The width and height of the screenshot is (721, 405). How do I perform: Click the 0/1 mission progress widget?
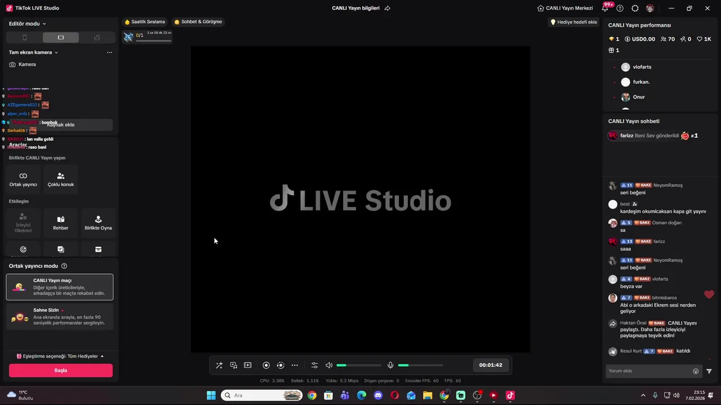pos(148,37)
